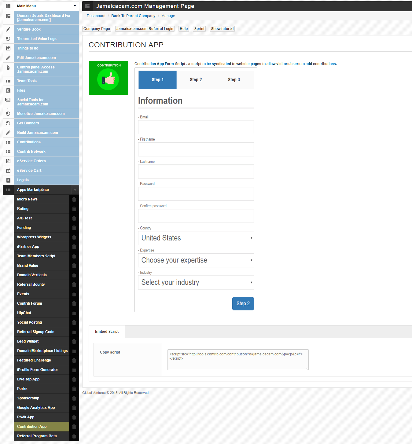Focus the Email input field

click(x=196, y=127)
